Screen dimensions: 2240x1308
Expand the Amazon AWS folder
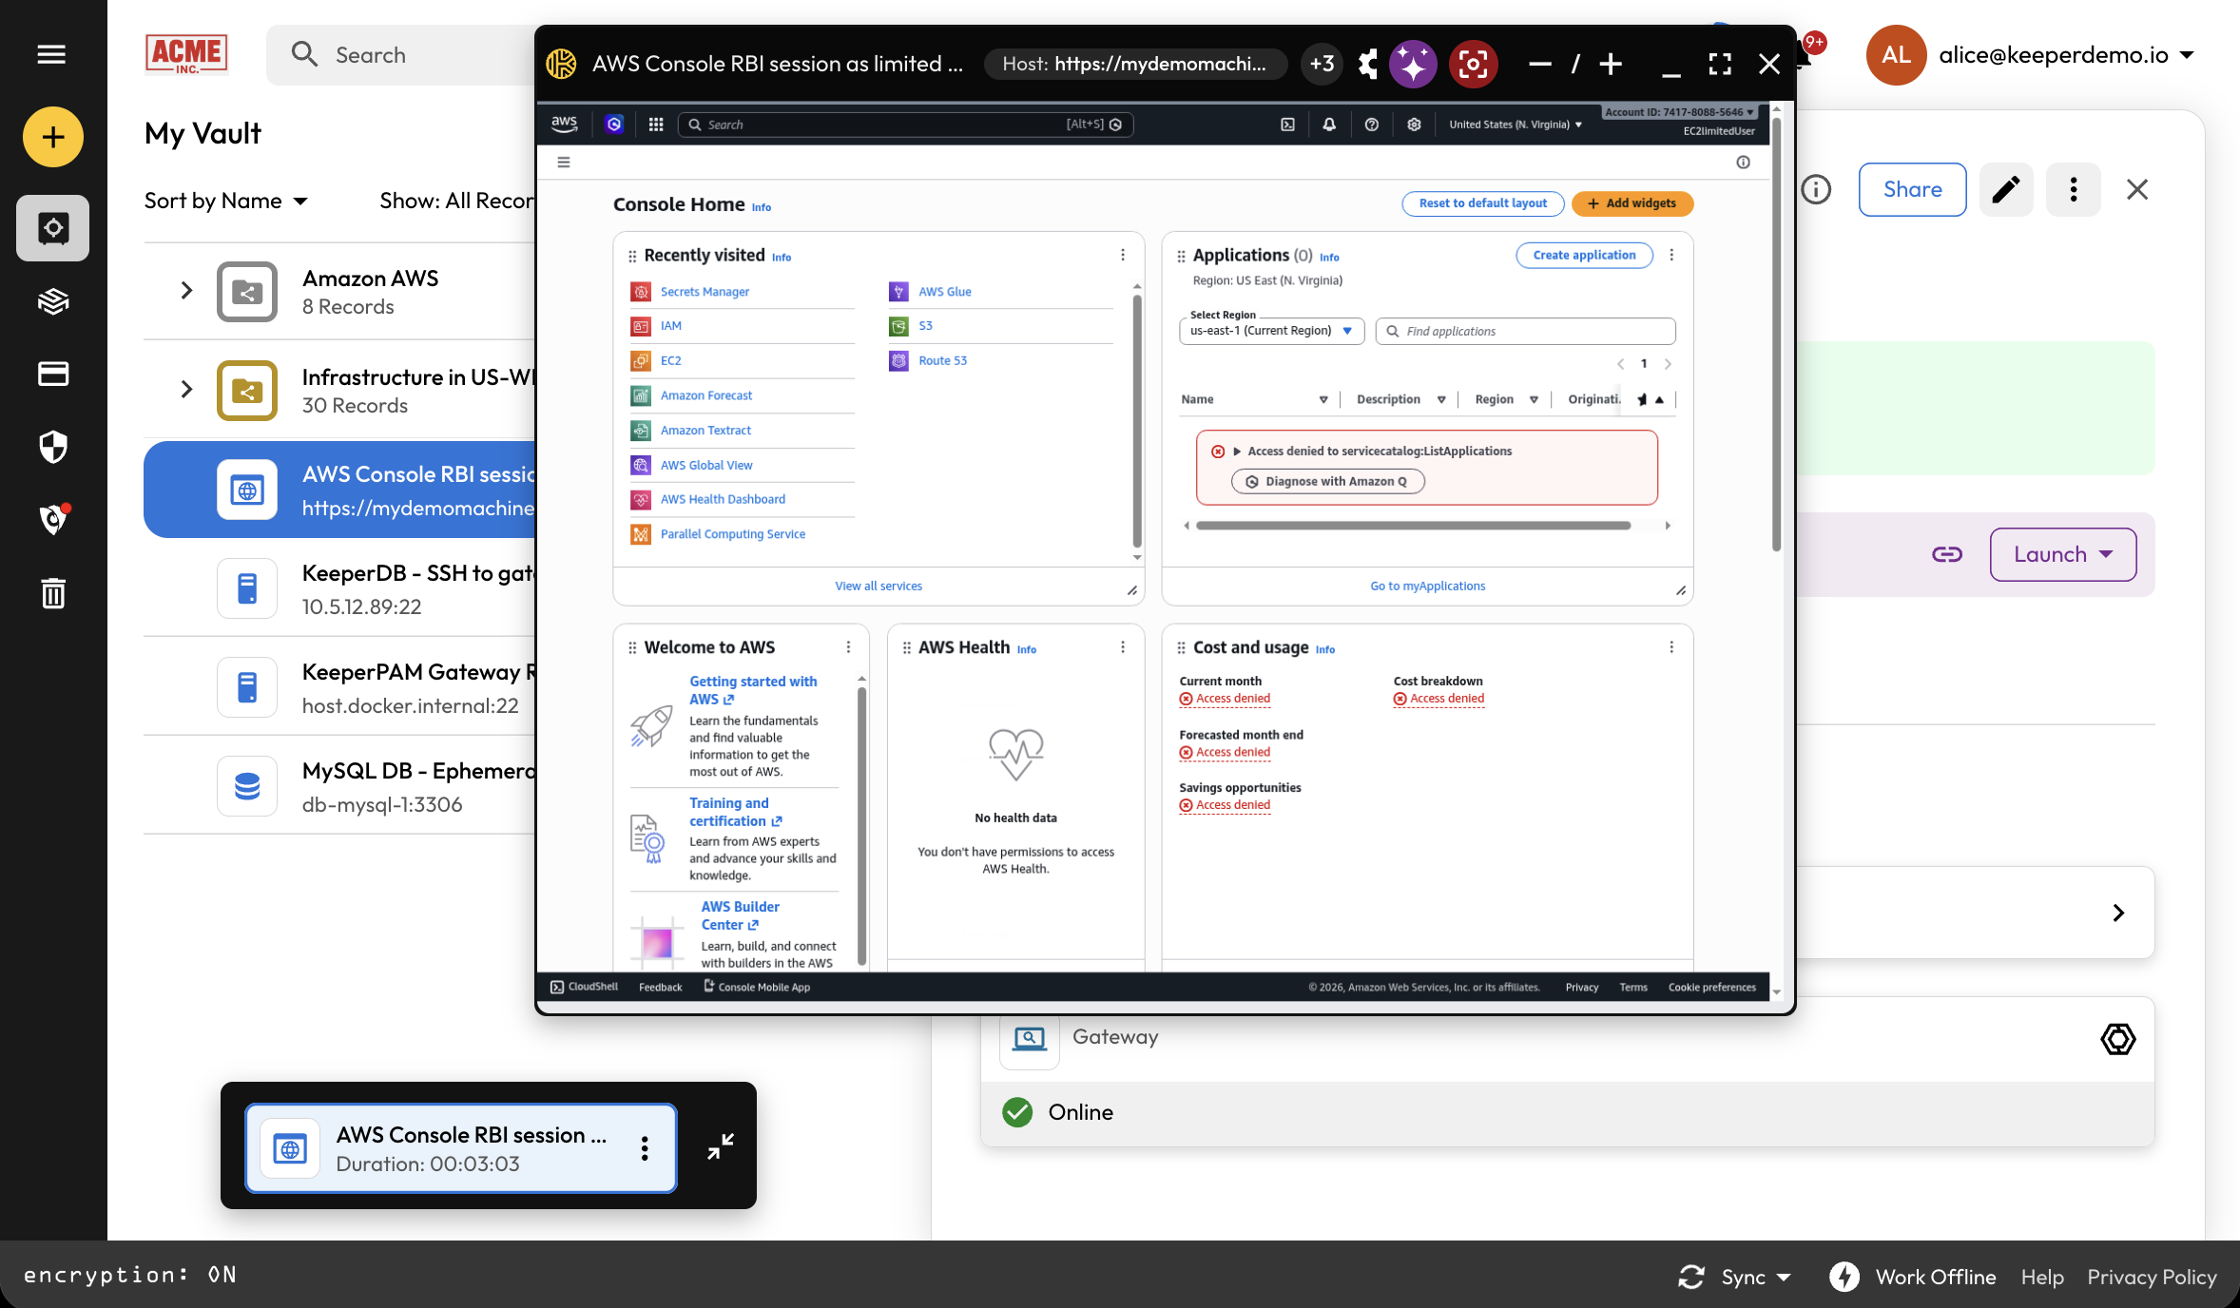point(186,291)
